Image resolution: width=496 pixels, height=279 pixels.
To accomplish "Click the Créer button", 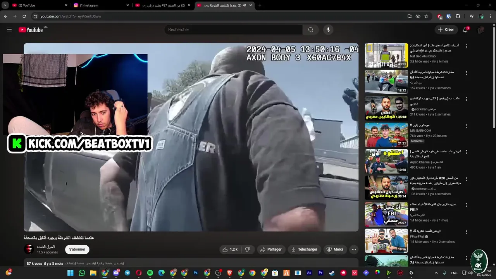I will tap(446, 29).
